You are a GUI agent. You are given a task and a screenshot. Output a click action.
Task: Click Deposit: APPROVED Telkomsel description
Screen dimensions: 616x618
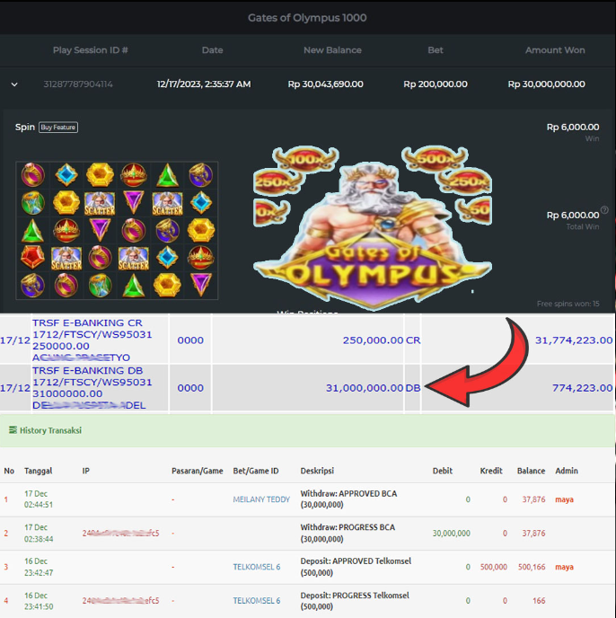tap(356, 567)
